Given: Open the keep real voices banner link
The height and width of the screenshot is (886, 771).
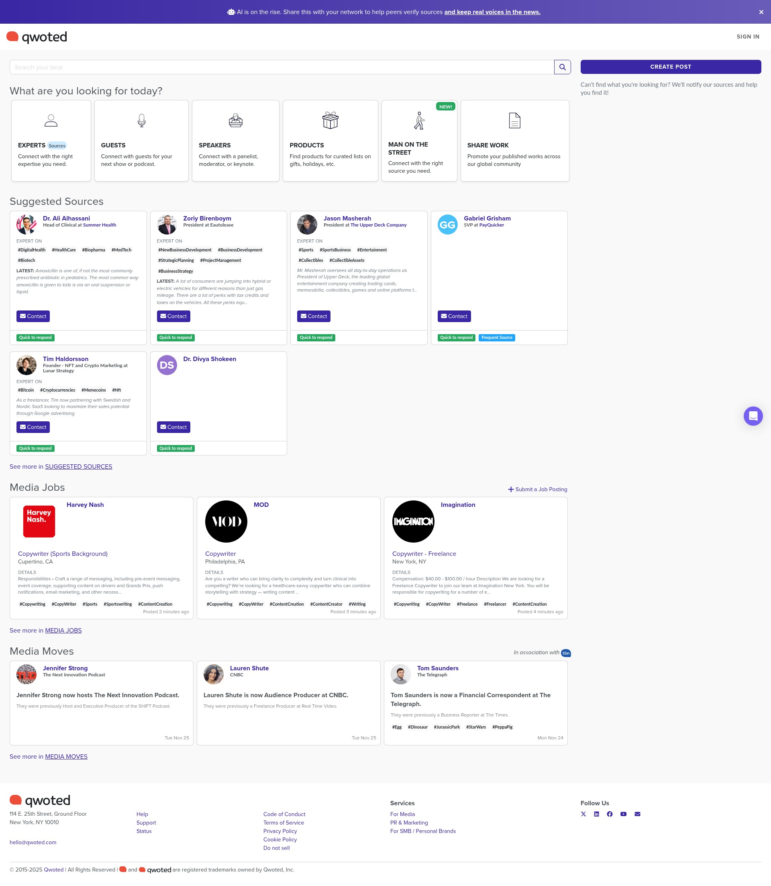Looking at the screenshot, I should (492, 12).
